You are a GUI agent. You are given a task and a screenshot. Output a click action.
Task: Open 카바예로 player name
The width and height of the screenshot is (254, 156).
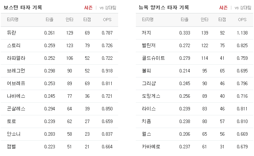[151, 146]
